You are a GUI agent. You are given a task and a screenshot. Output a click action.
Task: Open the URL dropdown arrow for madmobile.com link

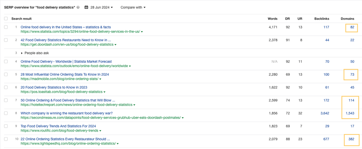click(100, 79)
